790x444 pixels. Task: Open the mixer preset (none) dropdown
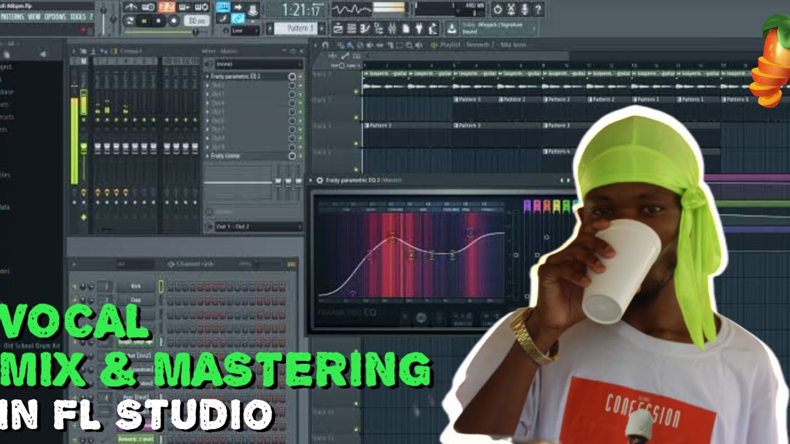click(259, 64)
